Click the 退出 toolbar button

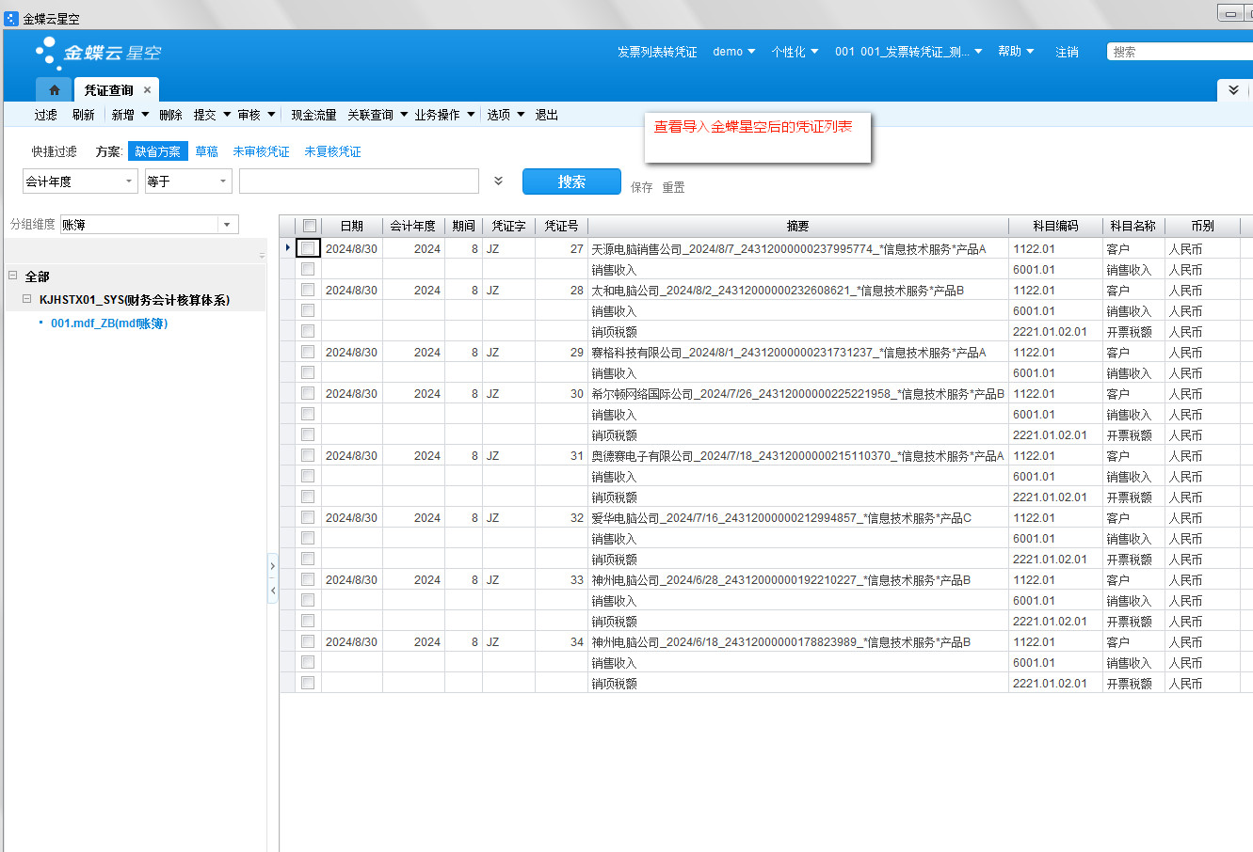(x=547, y=115)
